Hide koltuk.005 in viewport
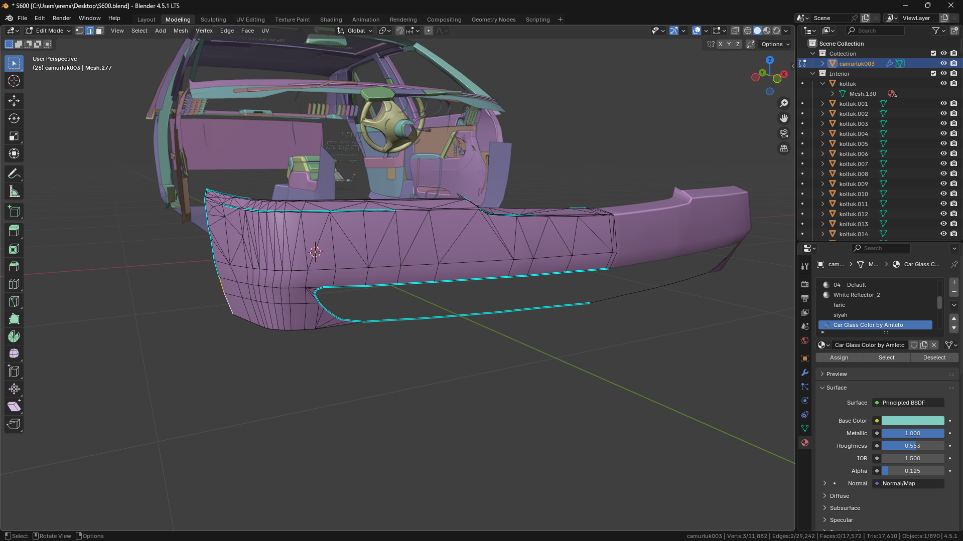Image resolution: width=963 pixels, height=541 pixels. (943, 144)
